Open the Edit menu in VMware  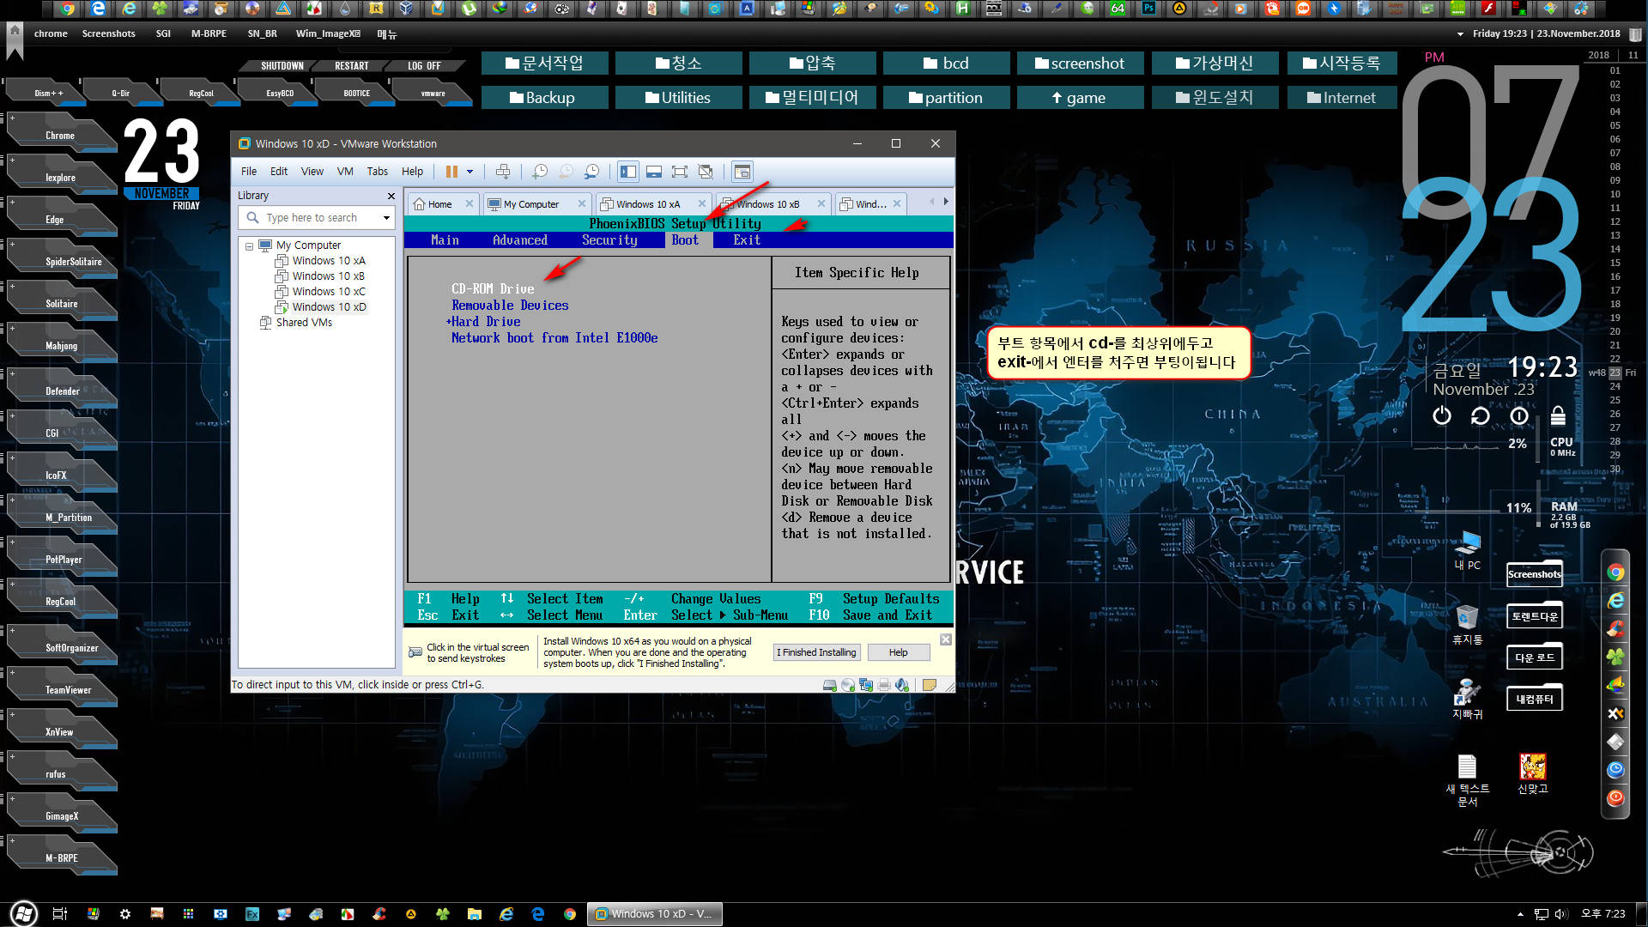(279, 172)
